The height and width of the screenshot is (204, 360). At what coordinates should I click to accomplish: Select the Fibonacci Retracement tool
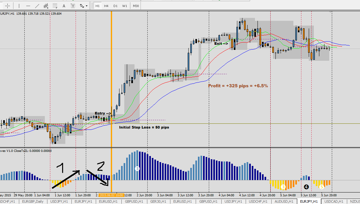55,6
